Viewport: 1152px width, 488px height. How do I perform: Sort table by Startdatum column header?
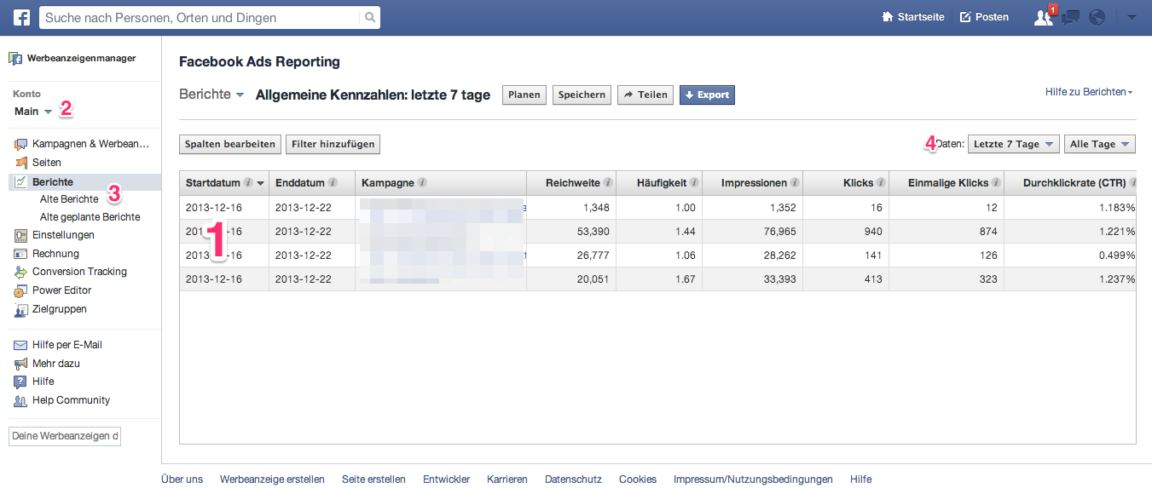tap(213, 183)
